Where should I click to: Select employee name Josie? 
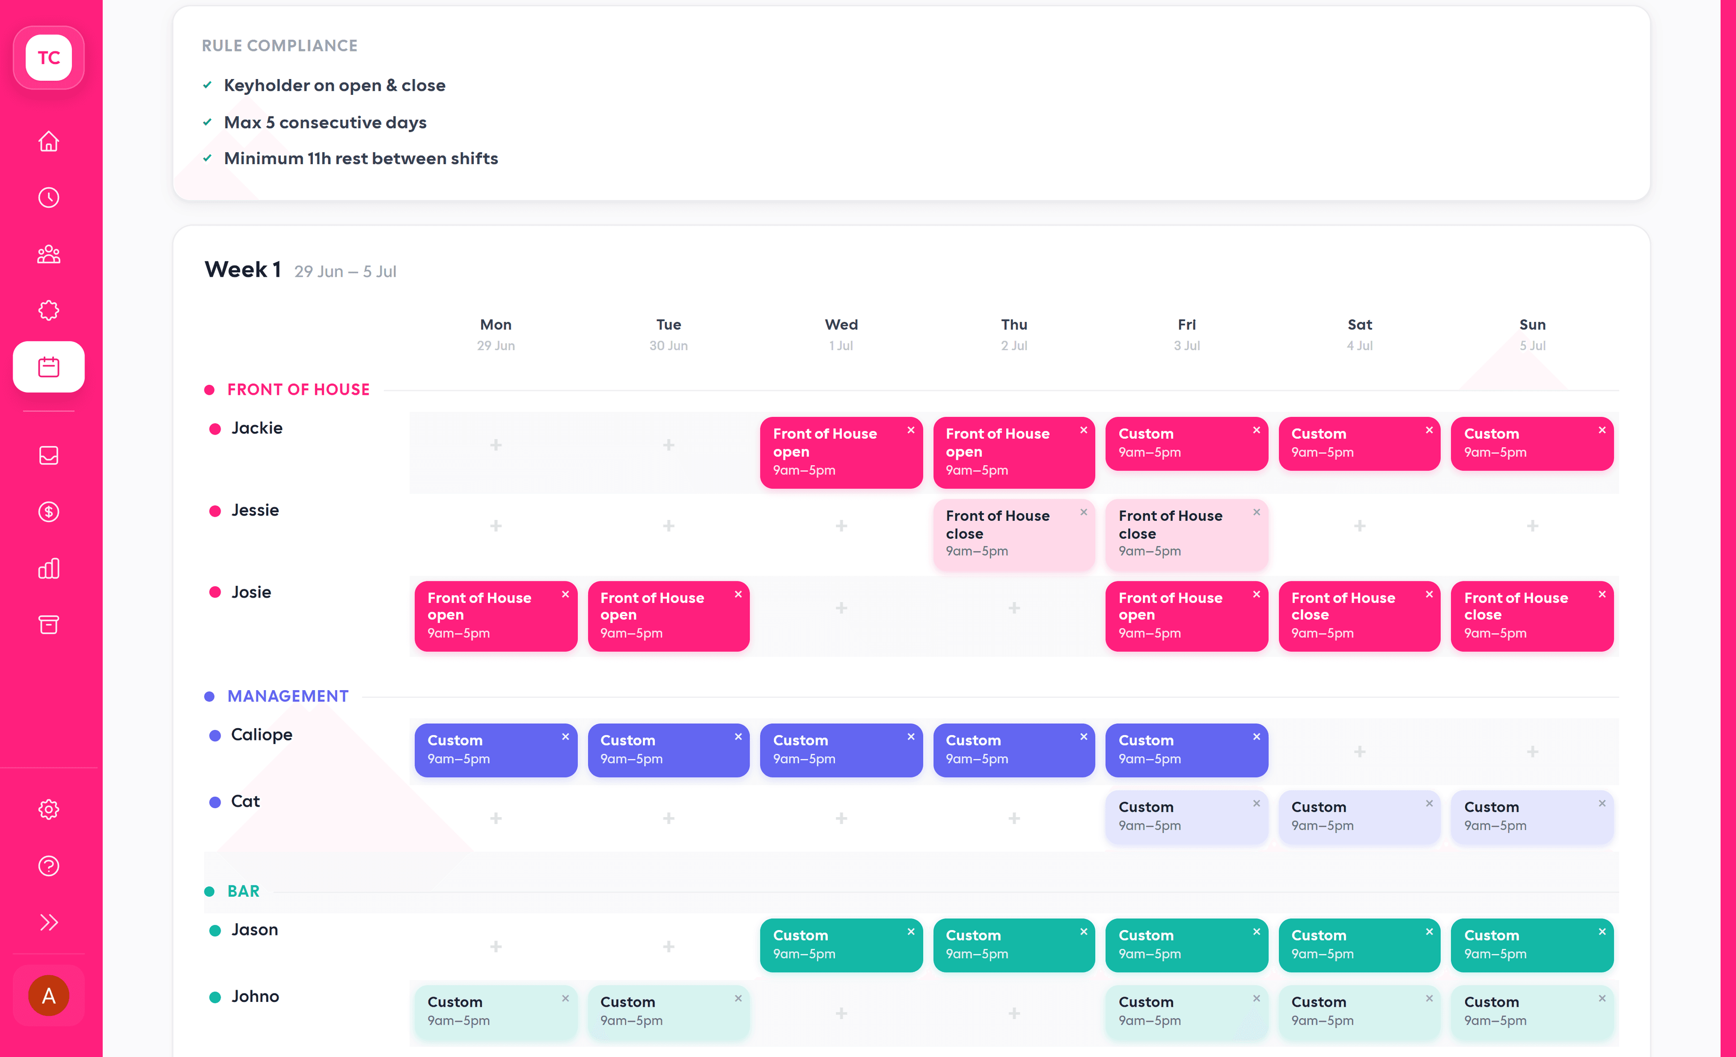point(251,592)
